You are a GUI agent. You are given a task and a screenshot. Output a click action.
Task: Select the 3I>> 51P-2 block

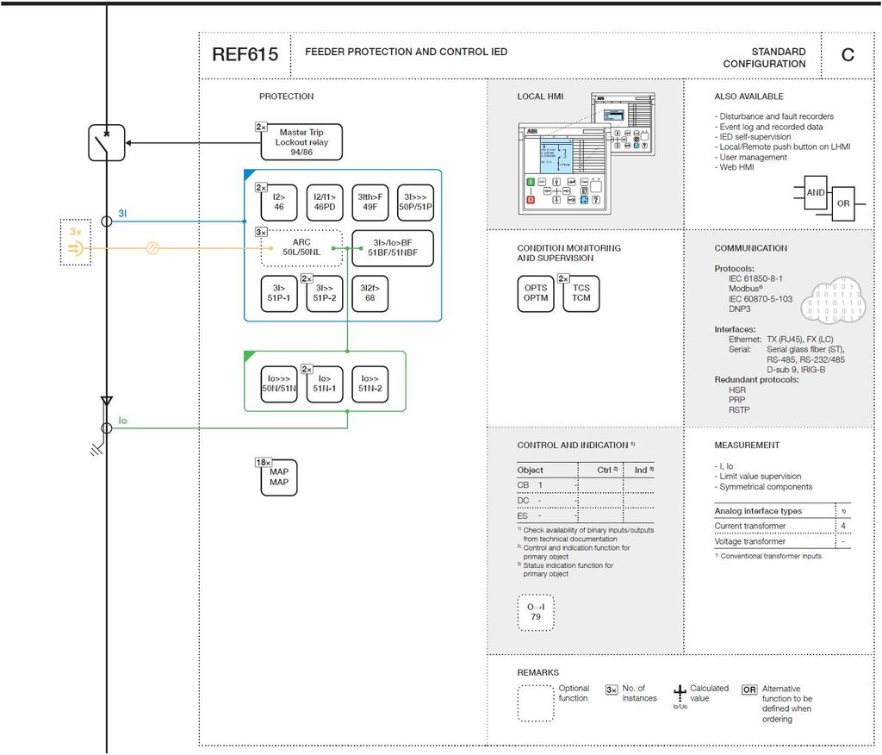325,293
